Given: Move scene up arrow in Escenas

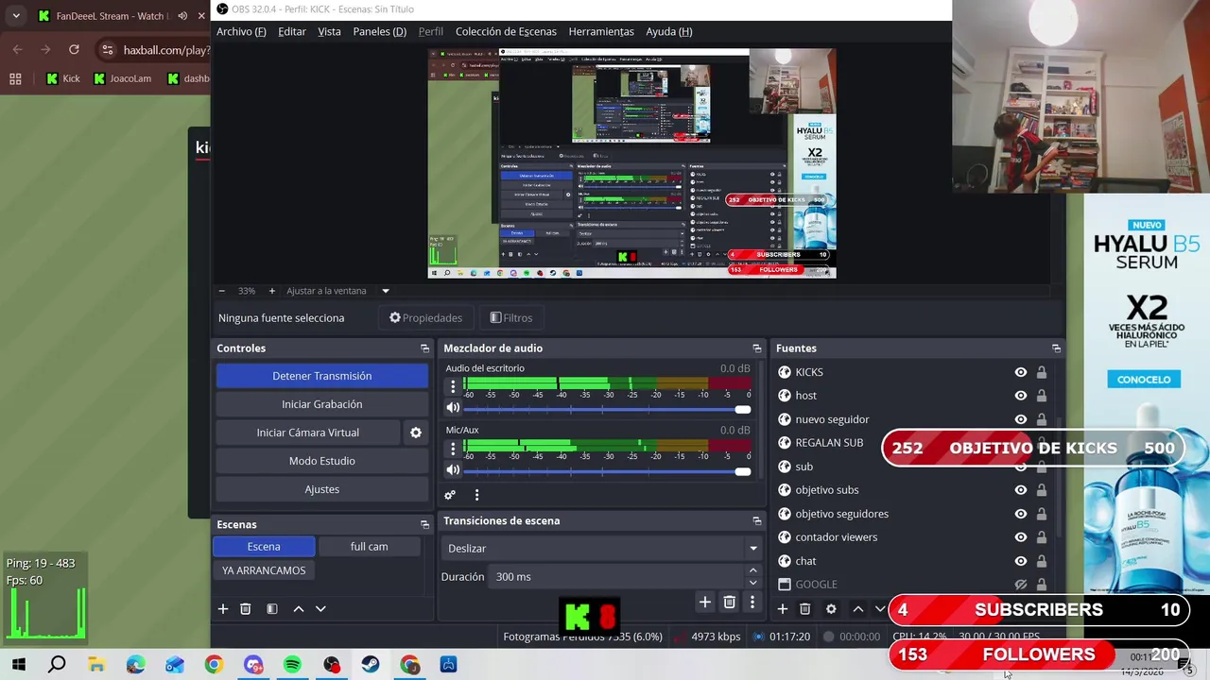Looking at the screenshot, I should [x=299, y=609].
